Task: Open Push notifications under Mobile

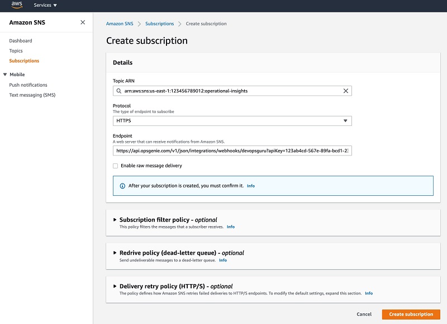Action: pos(28,85)
